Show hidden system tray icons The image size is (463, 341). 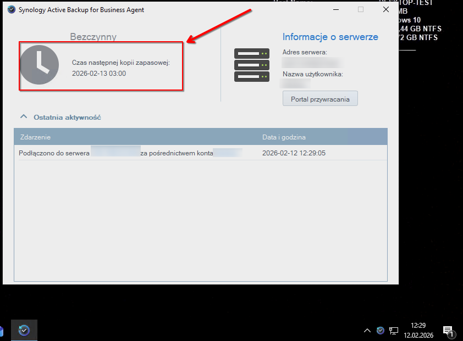pyautogui.click(x=367, y=331)
